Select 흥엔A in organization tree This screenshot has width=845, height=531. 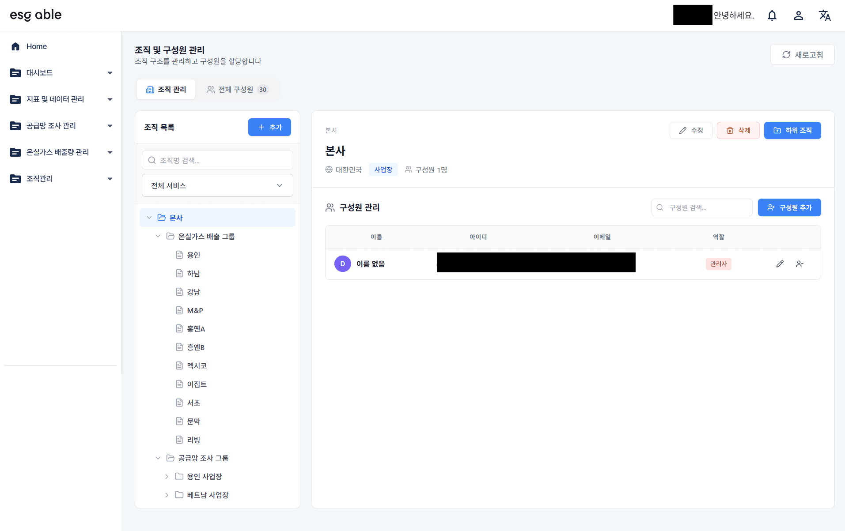pos(217,329)
